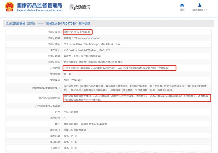The height and width of the screenshot is (153, 218).
Task: Click the slash value beside 其他内容
Action: [x=64, y=118]
